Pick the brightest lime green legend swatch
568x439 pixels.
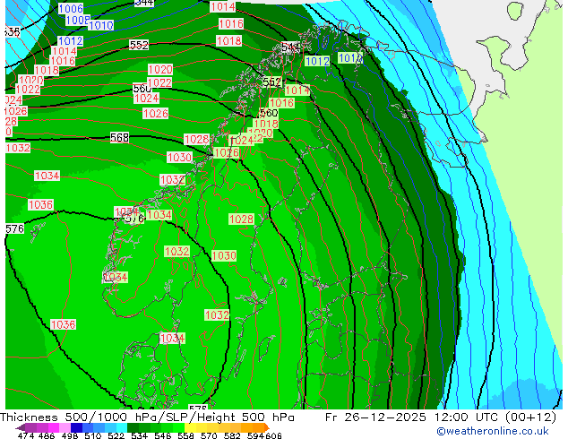178,427
